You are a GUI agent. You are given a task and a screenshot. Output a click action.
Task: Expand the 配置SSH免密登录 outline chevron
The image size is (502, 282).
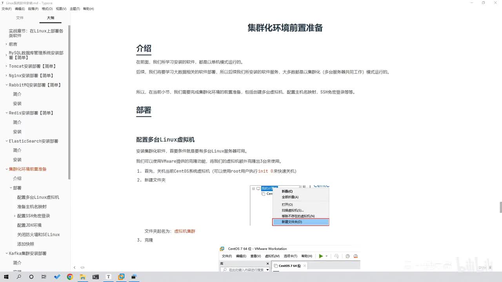[15, 216]
